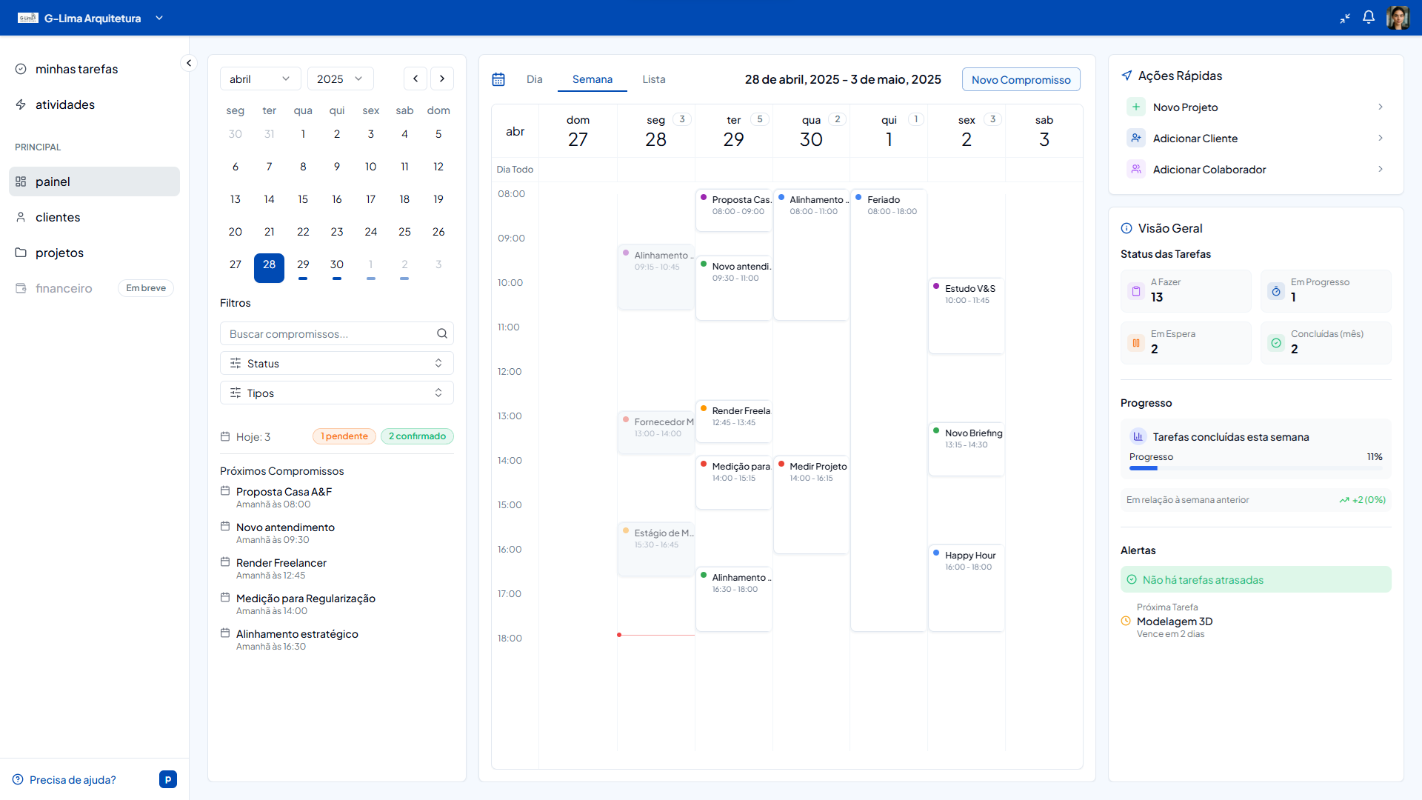Click the Em Progresso timer icon
This screenshot has height=800, width=1422.
tap(1275, 291)
